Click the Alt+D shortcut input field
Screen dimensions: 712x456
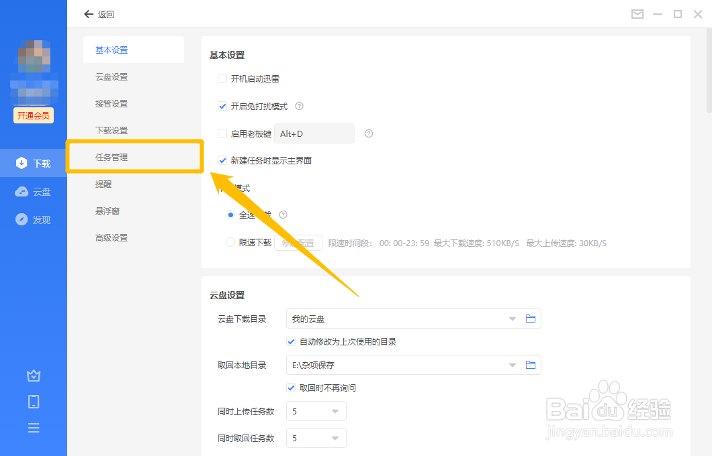[314, 133]
